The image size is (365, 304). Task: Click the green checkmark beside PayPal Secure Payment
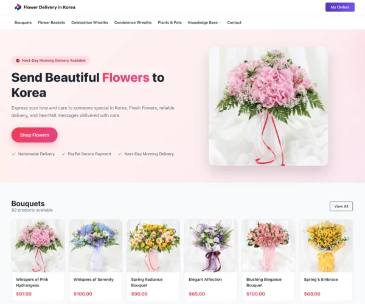(x=63, y=154)
